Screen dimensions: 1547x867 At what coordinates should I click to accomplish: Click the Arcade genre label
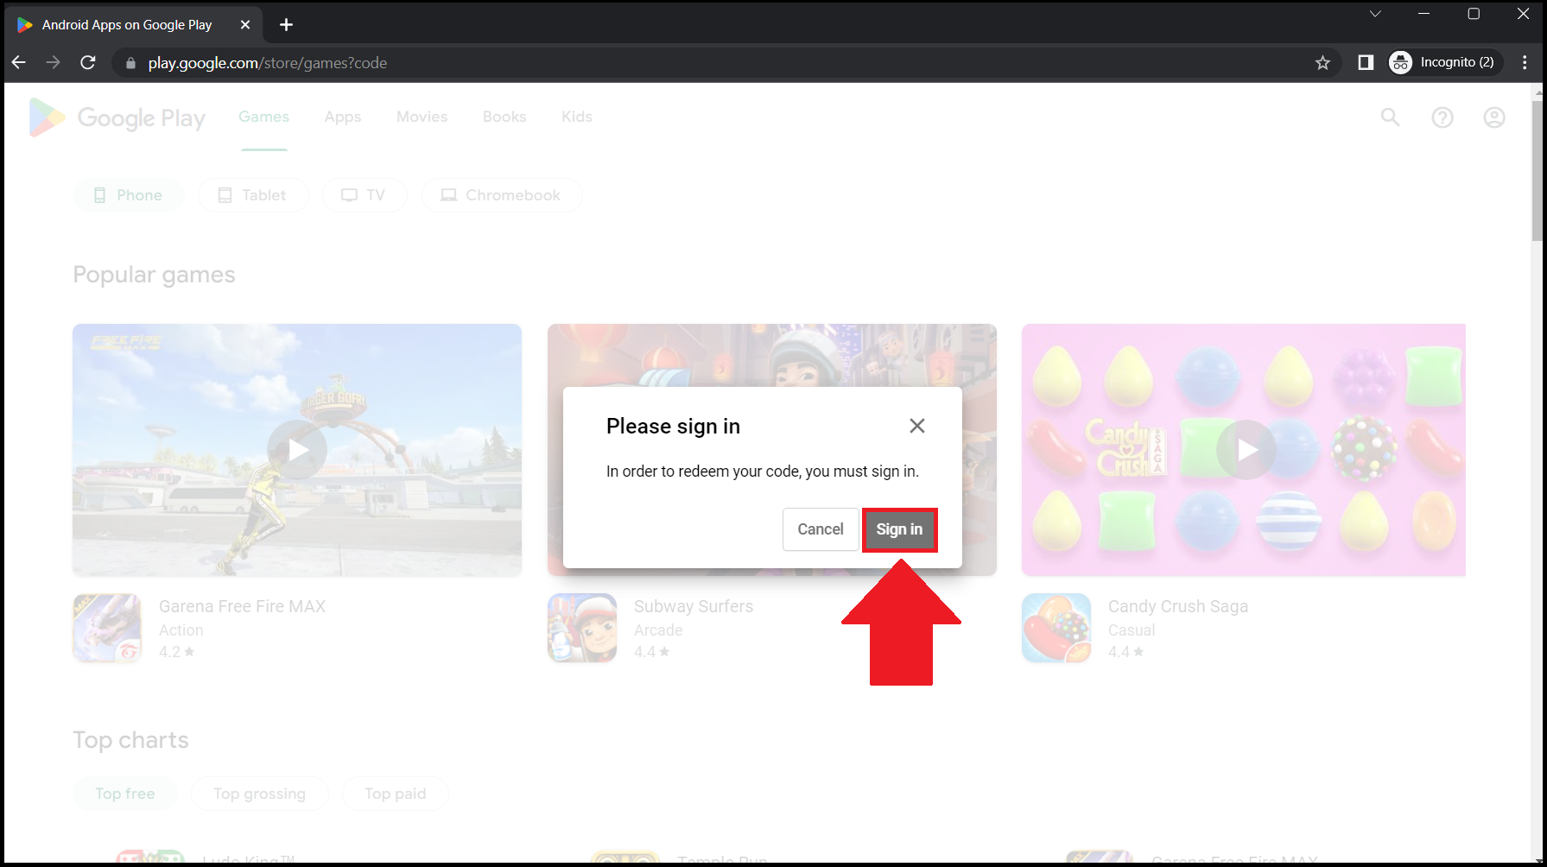658,630
